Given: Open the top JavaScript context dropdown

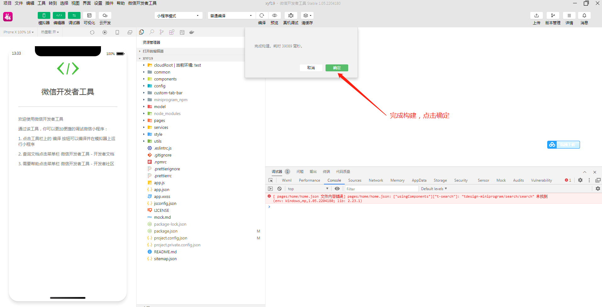Looking at the screenshot, I should pyautogui.click(x=308, y=189).
